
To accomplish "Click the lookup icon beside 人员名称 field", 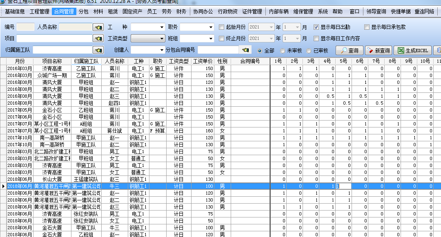I will point(98,27).
